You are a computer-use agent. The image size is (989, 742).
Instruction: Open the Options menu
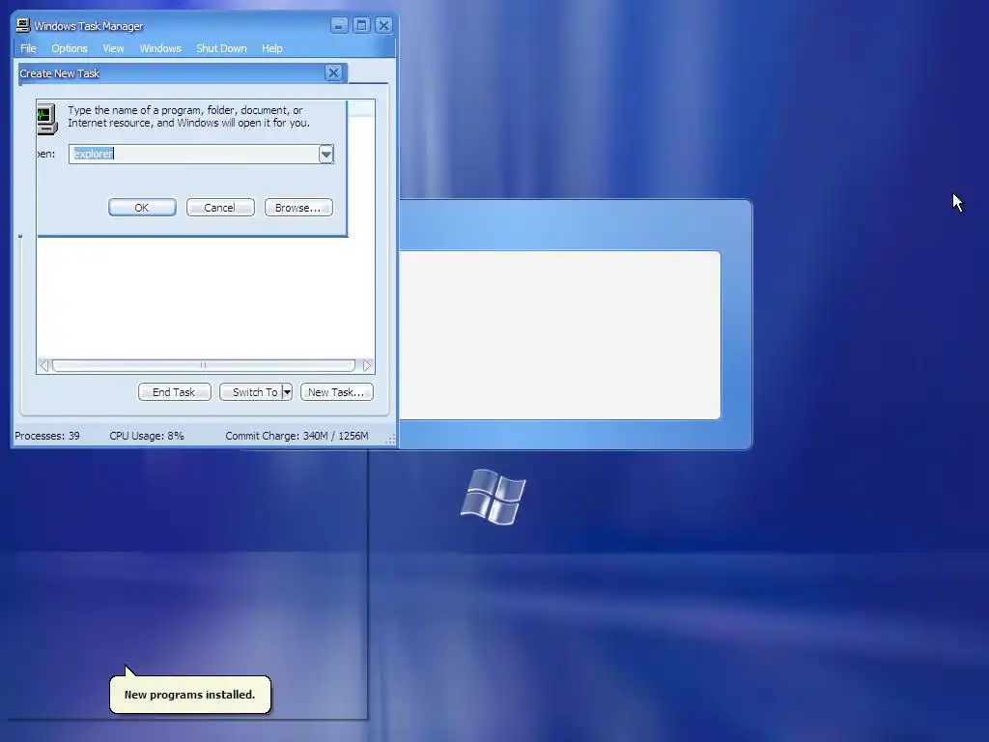pos(70,48)
